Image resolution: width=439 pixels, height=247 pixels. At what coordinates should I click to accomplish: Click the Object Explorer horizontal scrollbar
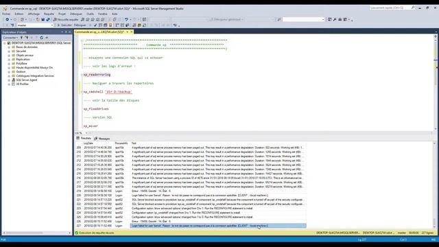pyautogui.click(x=36, y=233)
